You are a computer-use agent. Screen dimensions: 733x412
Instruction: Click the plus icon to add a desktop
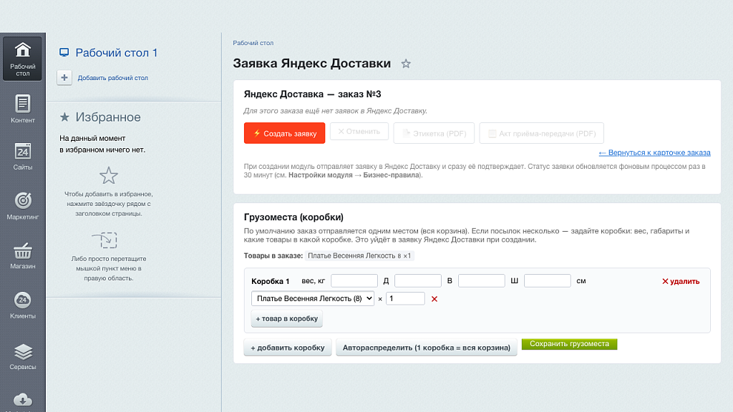tap(64, 77)
